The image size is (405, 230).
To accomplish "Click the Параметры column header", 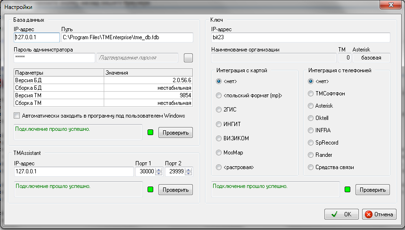I will [x=58, y=73].
